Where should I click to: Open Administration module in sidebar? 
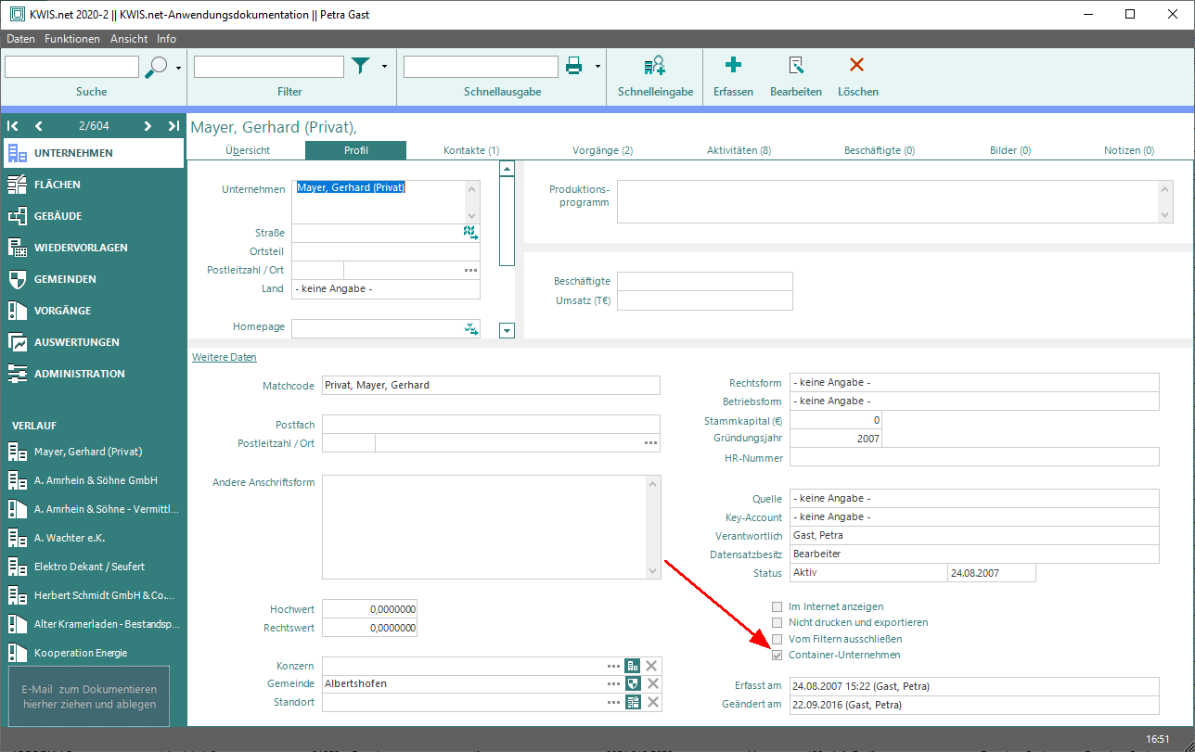coord(93,374)
